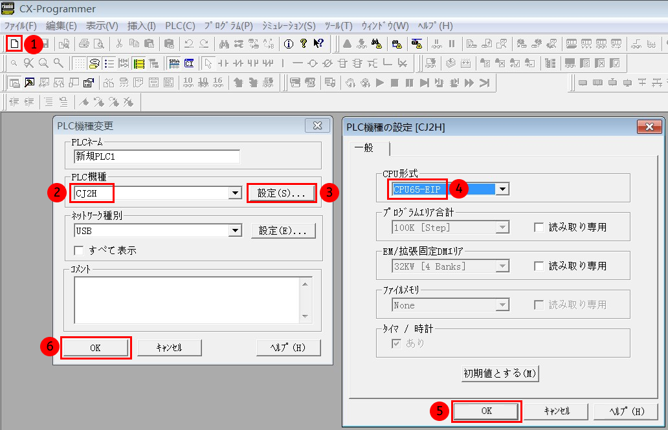Click ヘルプ(H) in PLC機種変更 dialog
The image size is (668, 430).
pos(288,348)
